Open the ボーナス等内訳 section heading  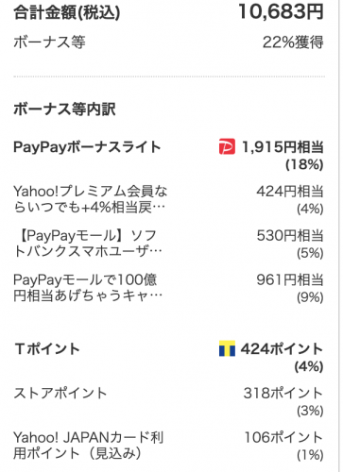[64, 110]
